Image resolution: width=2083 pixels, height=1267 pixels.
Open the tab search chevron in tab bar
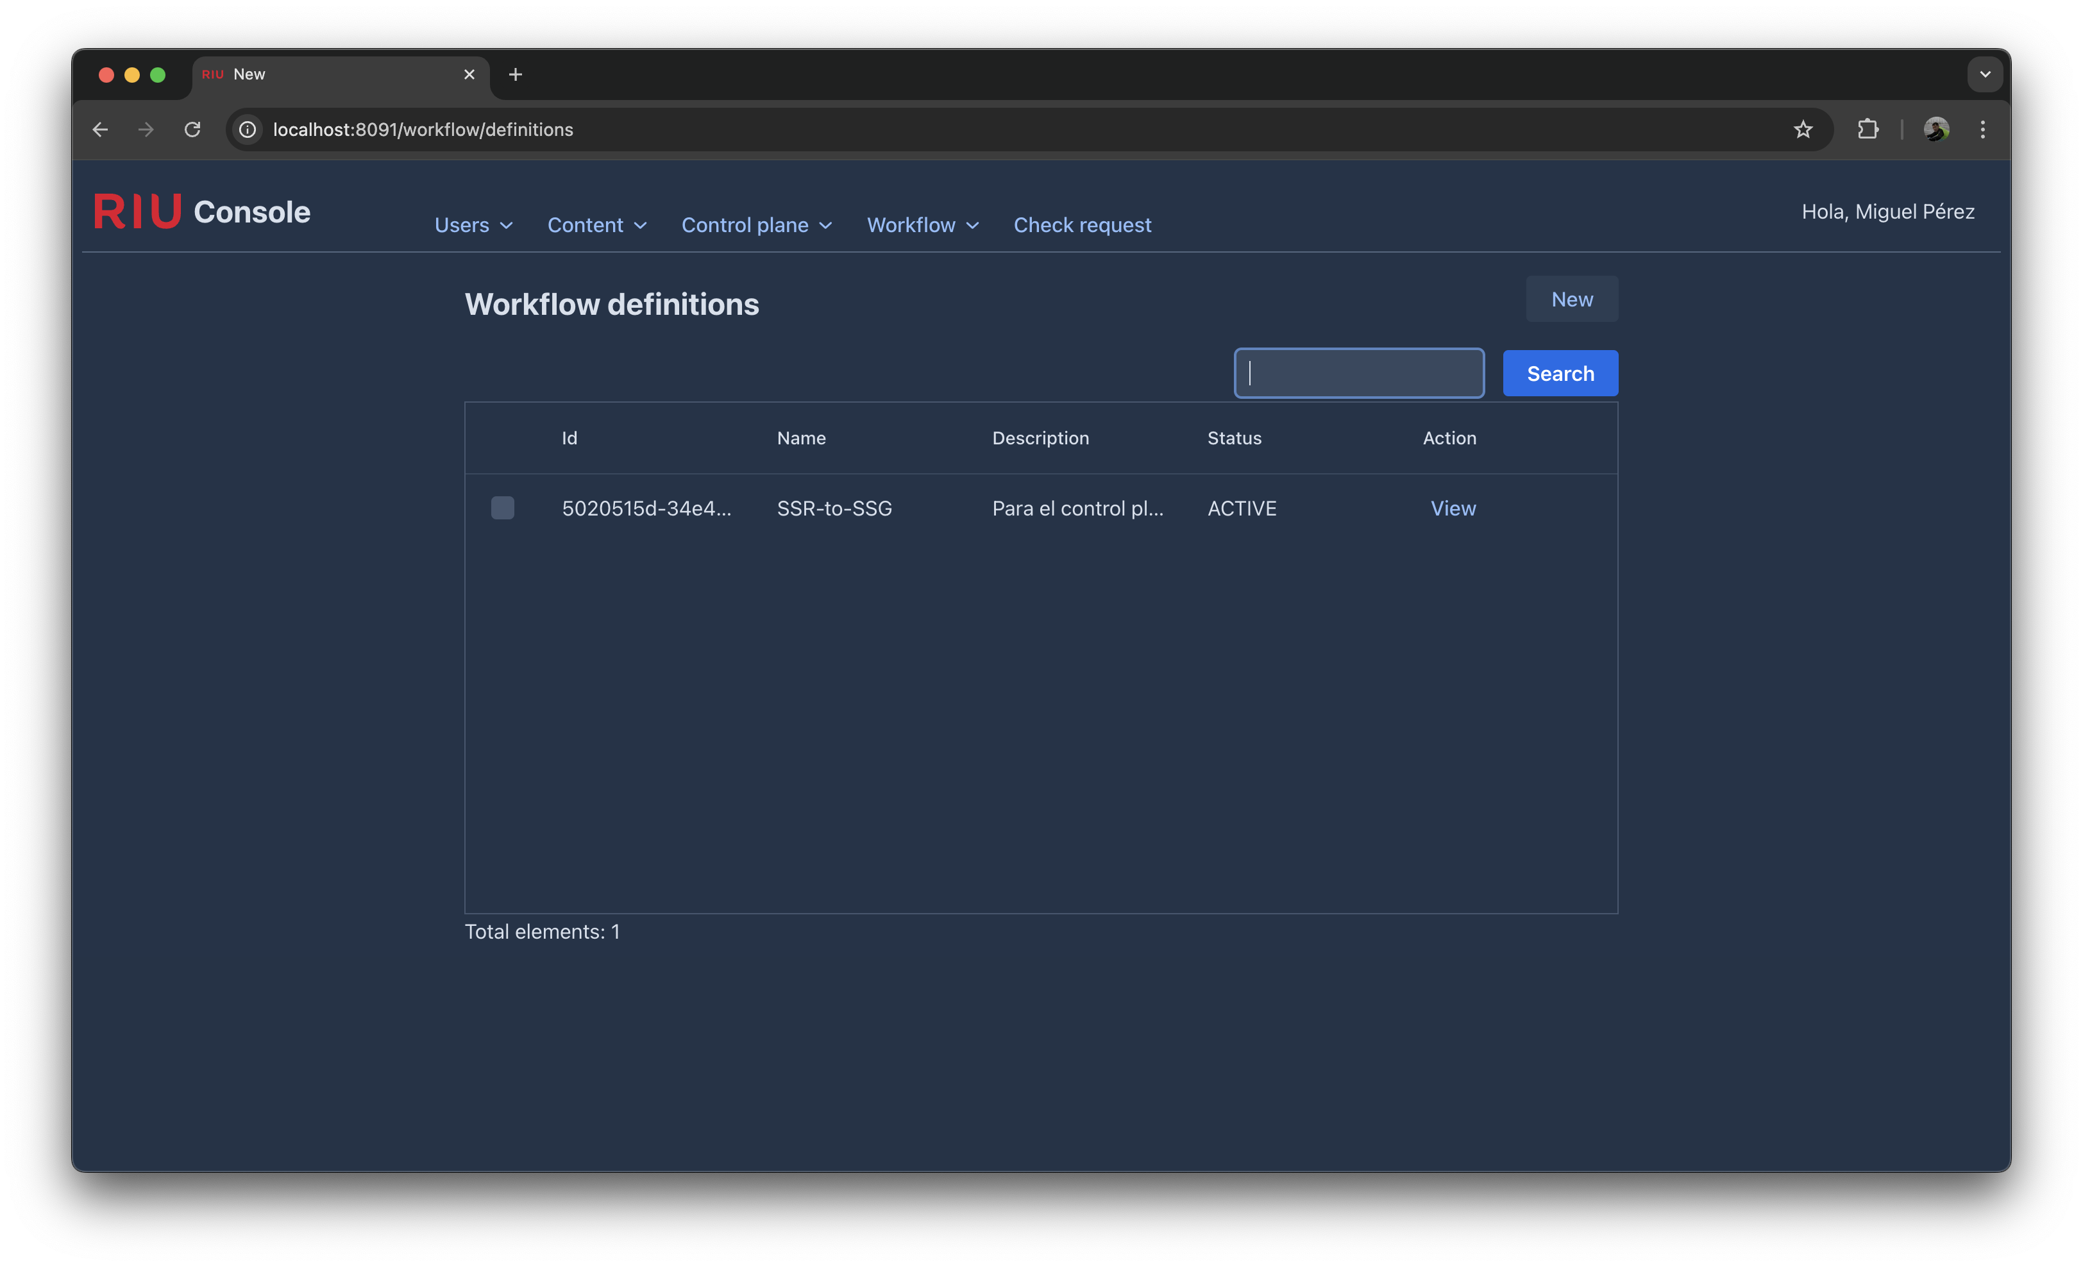[1985, 74]
